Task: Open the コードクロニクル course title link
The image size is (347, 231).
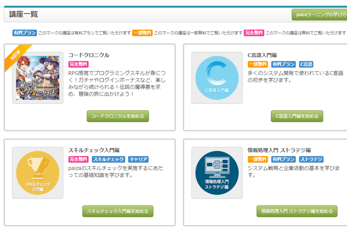Action: [x=89, y=55]
